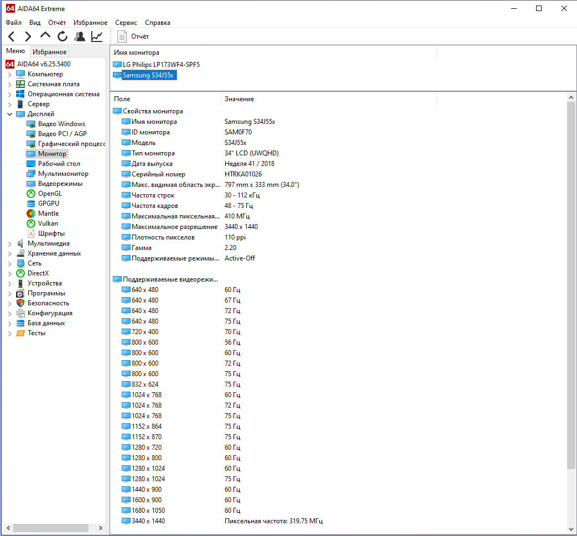Click the Отчёт report toolbar button

click(x=133, y=37)
